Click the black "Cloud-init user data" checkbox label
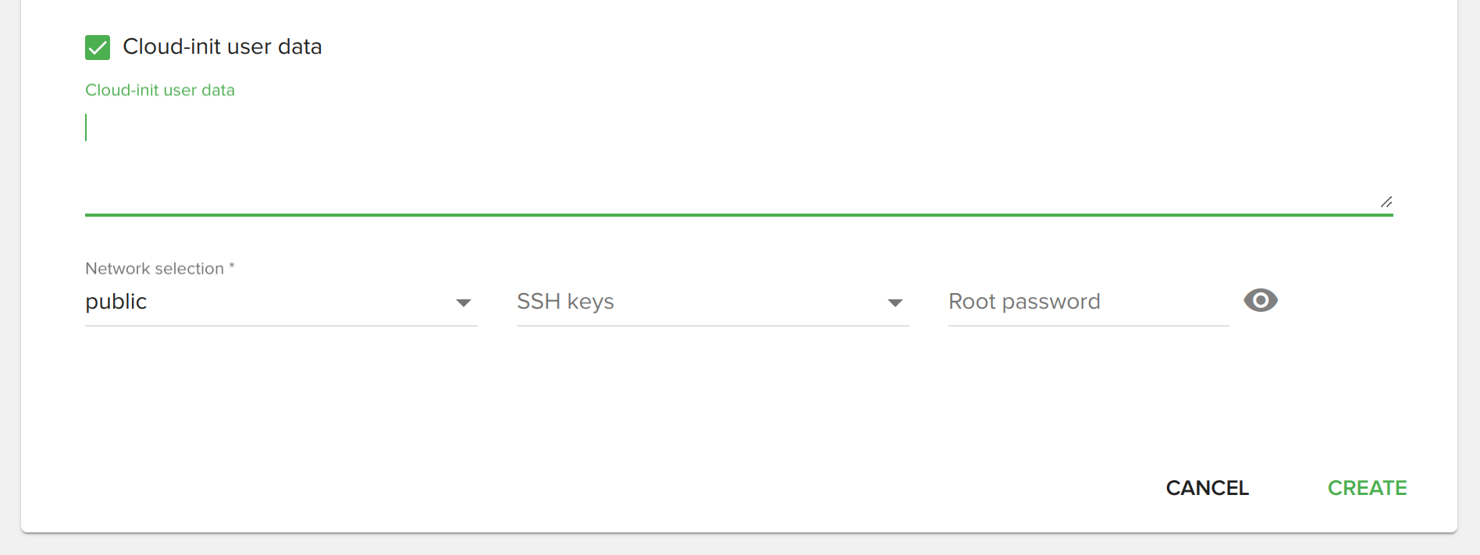This screenshot has width=1480, height=555. tap(222, 47)
